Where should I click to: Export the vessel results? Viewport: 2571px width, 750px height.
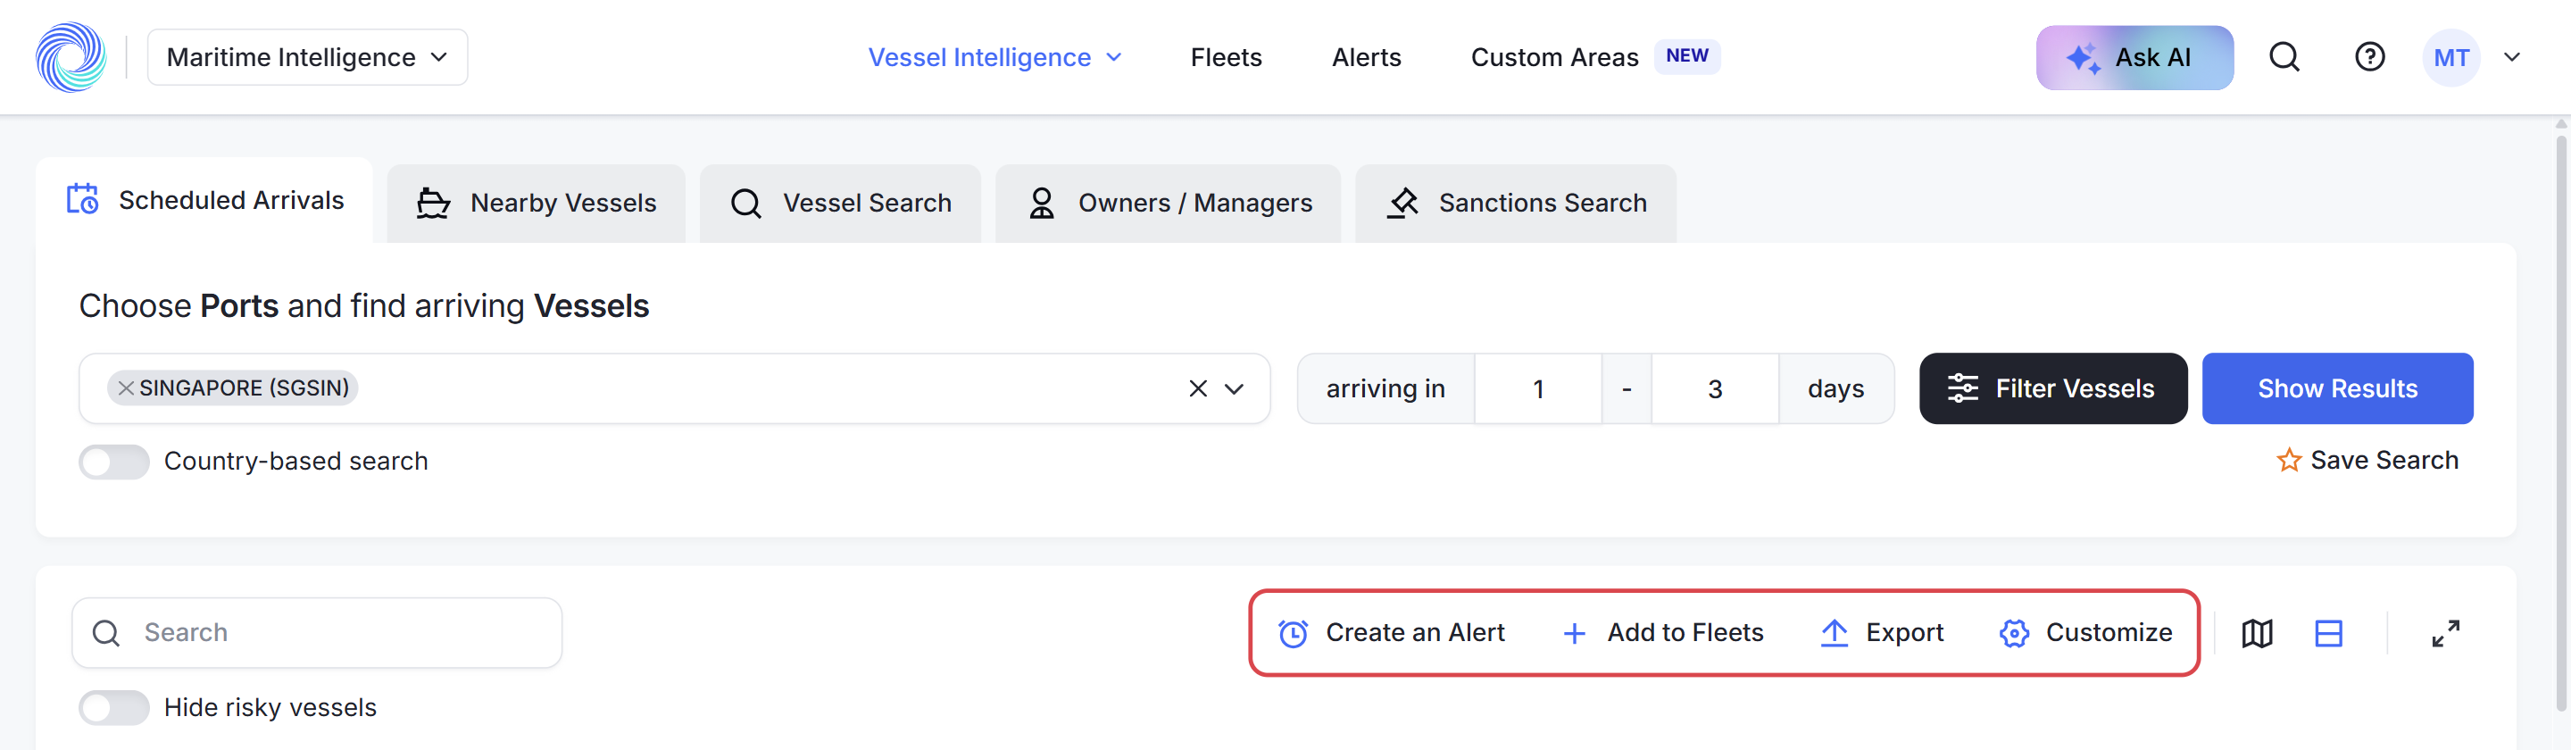(1881, 632)
